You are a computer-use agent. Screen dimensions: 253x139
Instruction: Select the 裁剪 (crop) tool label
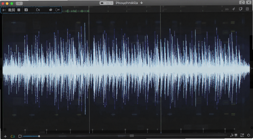(12, 10)
